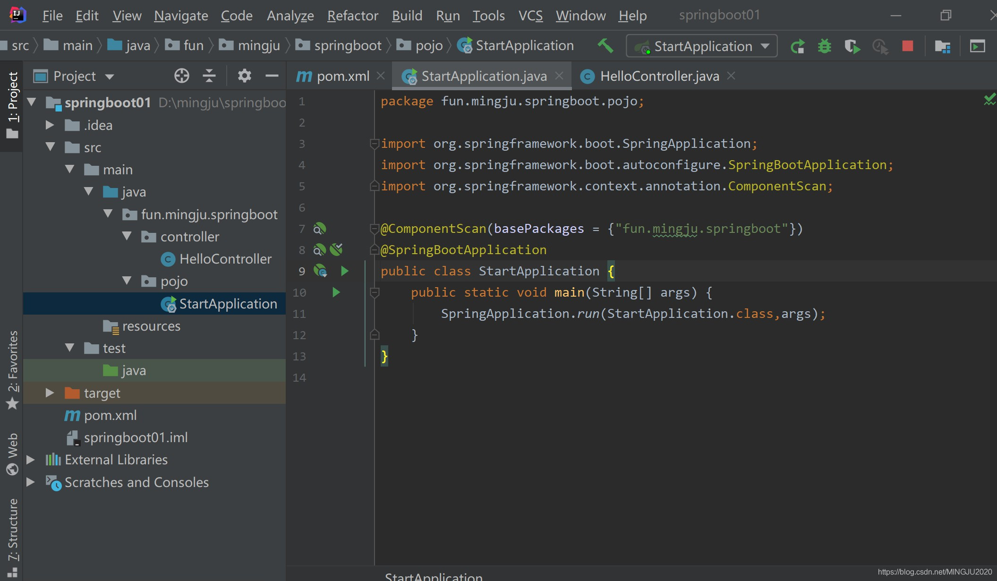Expand the target folder
This screenshot has height=581, width=997.
click(50, 393)
